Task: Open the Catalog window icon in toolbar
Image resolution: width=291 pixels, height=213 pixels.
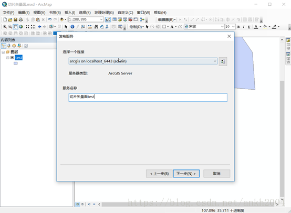Action: [x=120, y=19]
